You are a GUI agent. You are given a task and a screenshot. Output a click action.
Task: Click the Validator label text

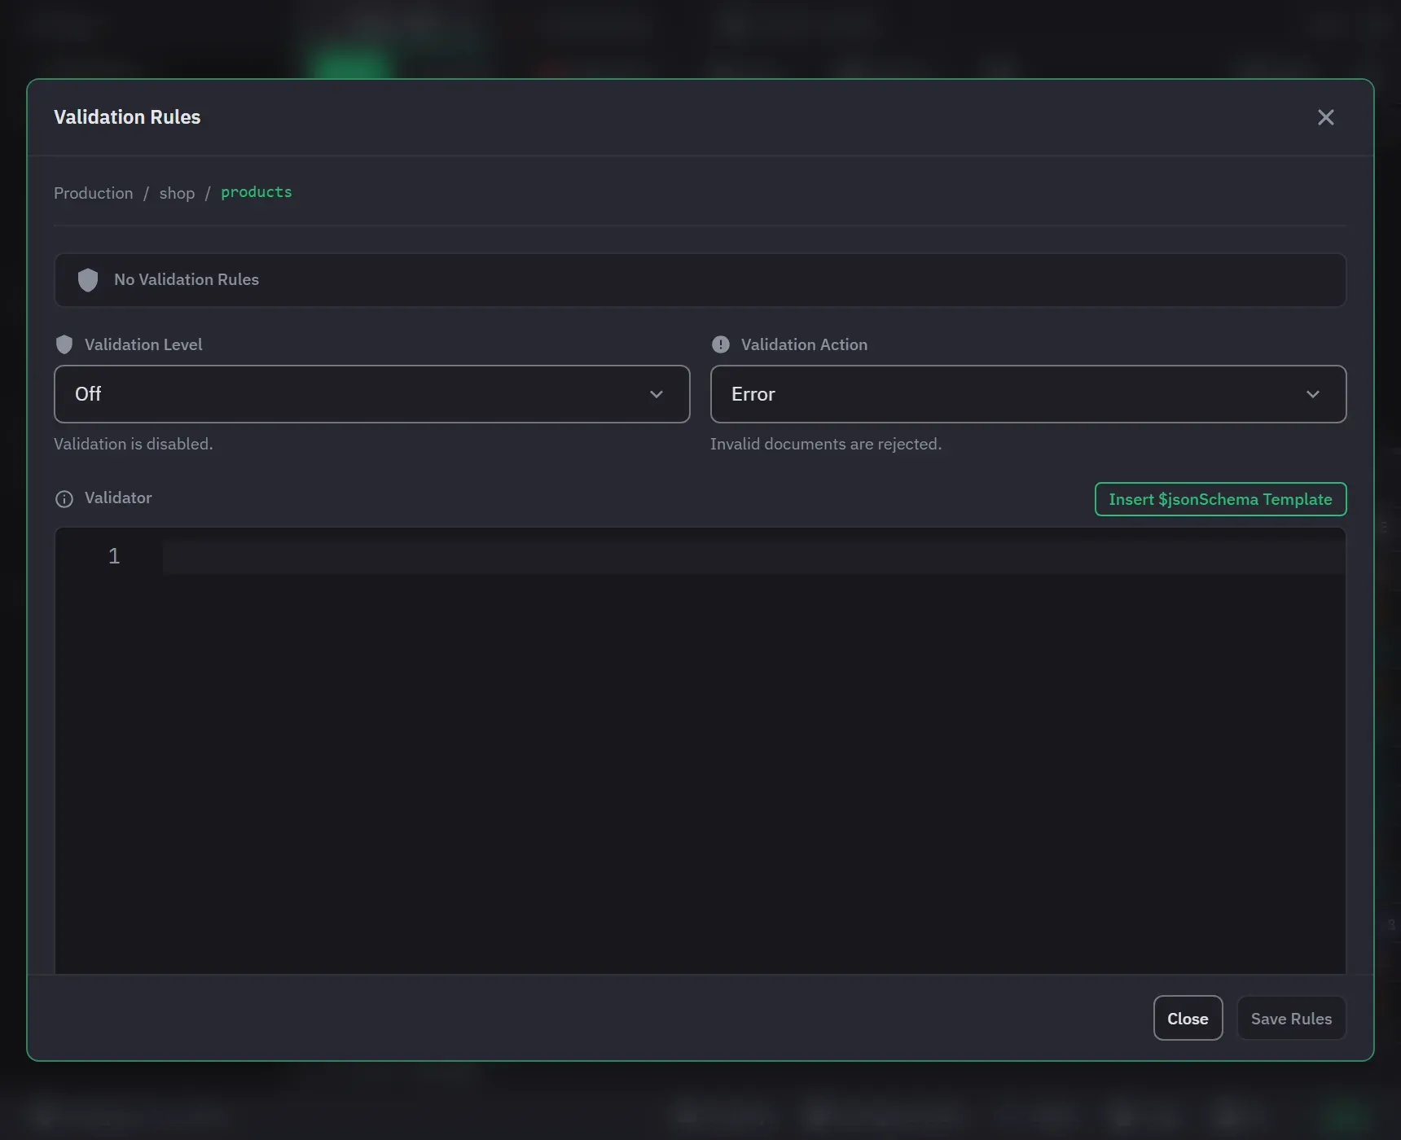tap(118, 498)
